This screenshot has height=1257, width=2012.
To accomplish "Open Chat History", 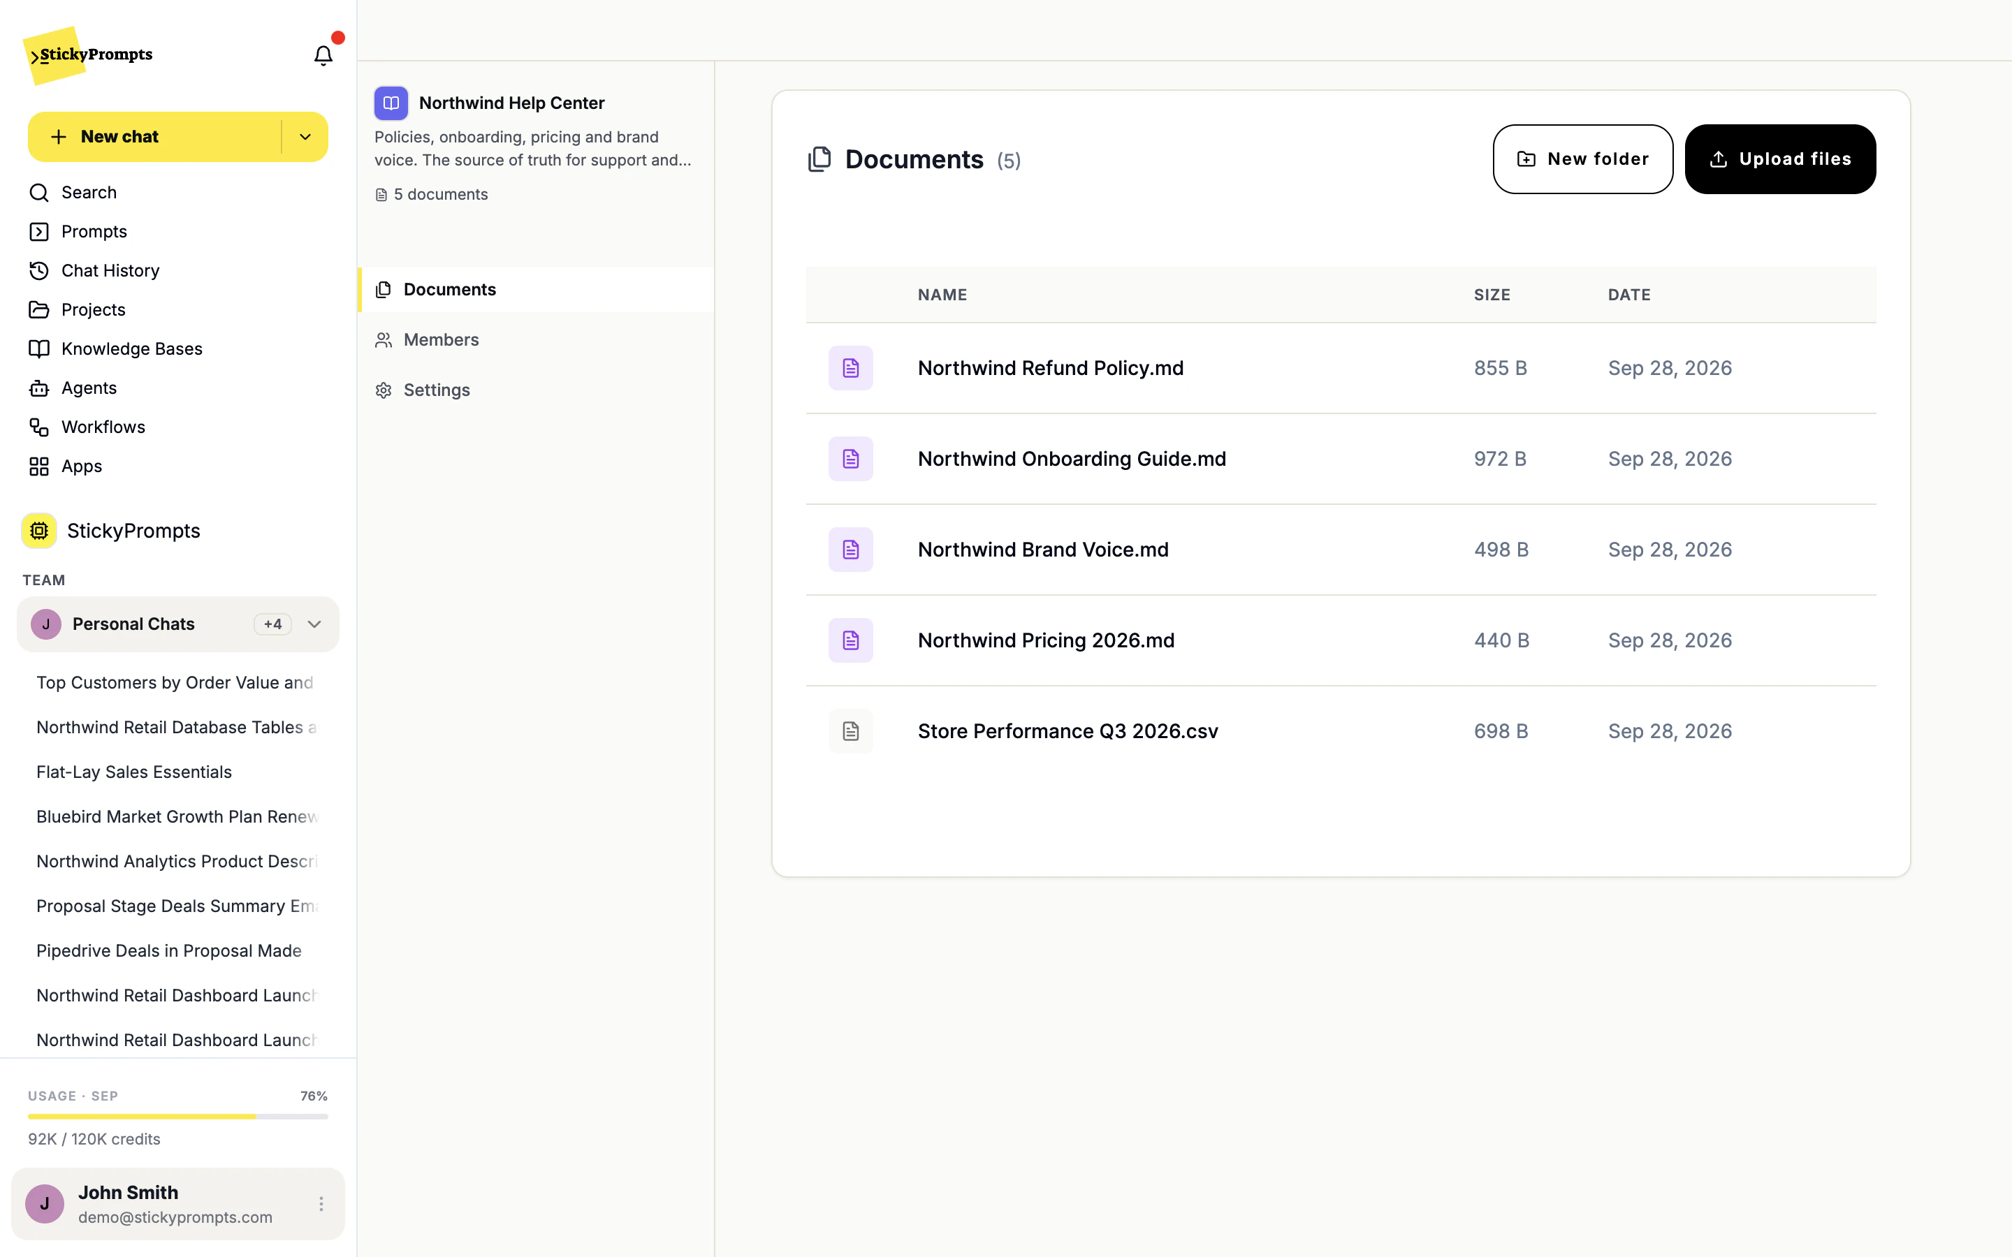I will click(178, 270).
